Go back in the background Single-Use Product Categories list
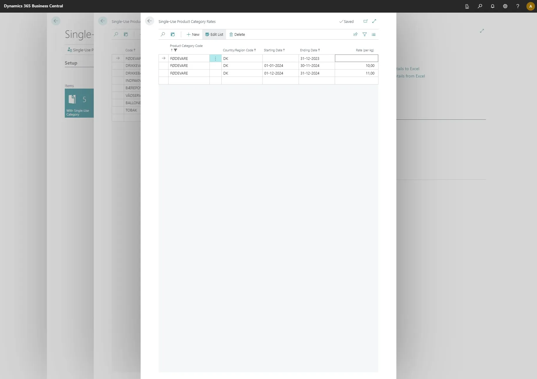The image size is (537, 379). click(102, 21)
